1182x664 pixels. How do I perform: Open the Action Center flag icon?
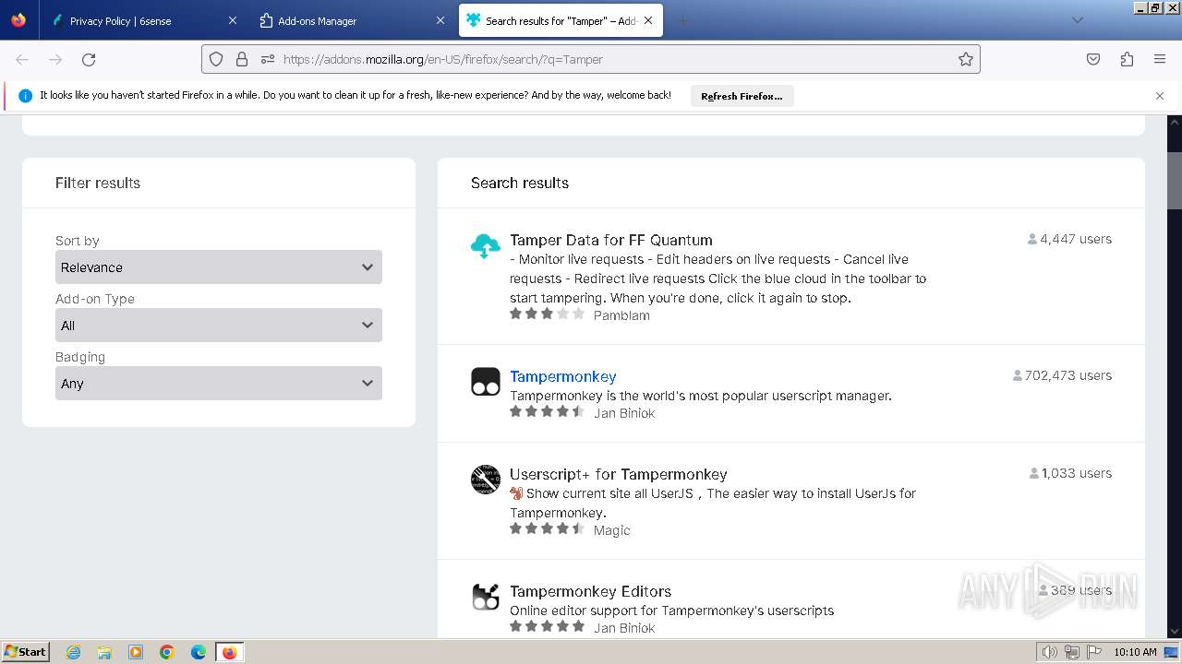point(1093,652)
